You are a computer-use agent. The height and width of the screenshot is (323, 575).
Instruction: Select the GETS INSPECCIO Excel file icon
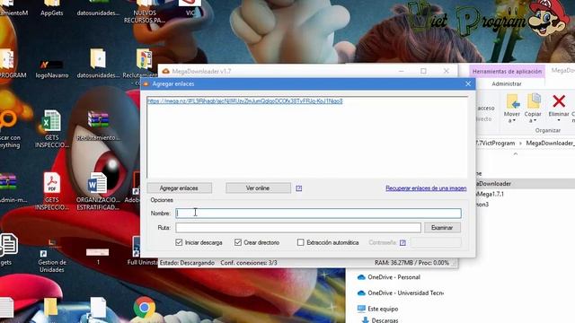(x=52, y=120)
